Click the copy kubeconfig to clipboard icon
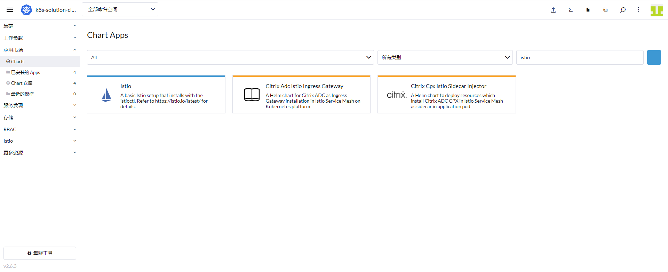The image size is (668, 272). point(605,10)
